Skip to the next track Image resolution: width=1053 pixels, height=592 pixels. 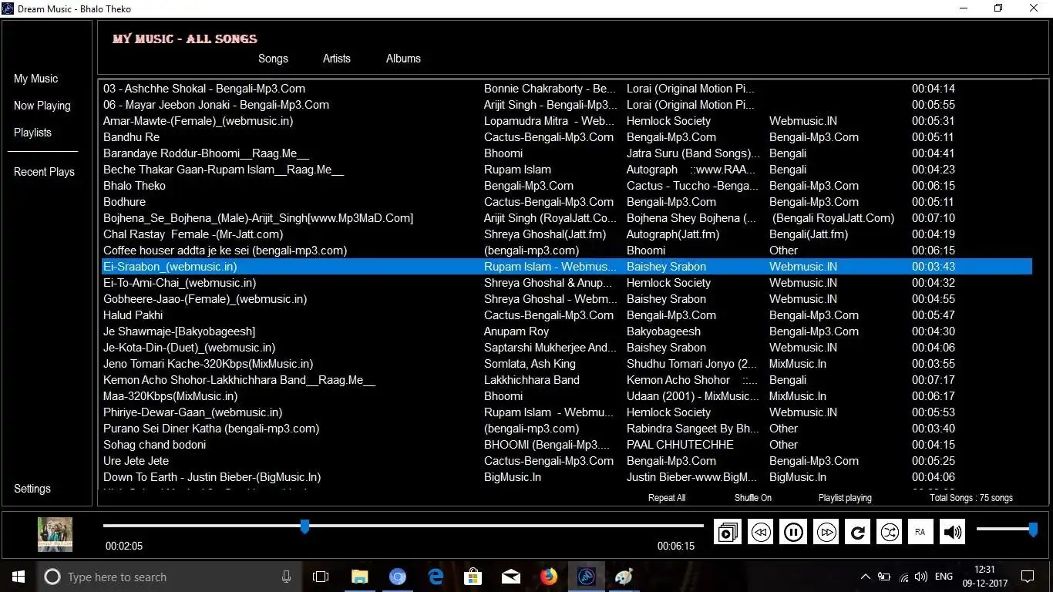[826, 532]
